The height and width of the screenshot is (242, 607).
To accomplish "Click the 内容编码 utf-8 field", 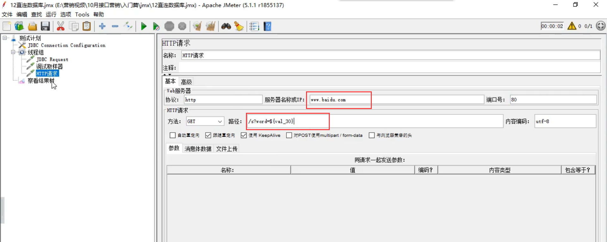I will (565, 121).
